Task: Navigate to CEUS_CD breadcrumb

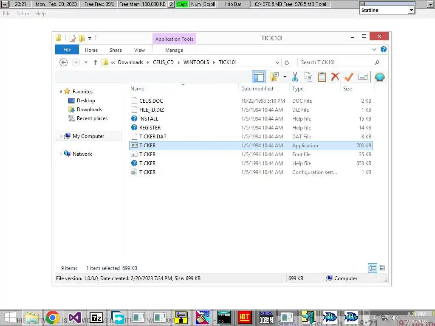Action: 163,62
